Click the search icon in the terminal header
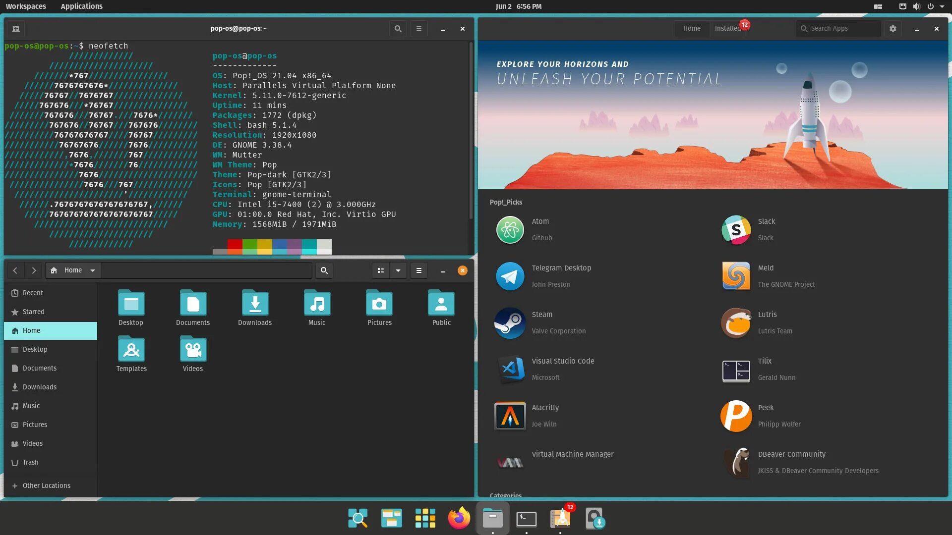Image resolution: width=952 pixels, height=535 pixels. coord(398,29)
